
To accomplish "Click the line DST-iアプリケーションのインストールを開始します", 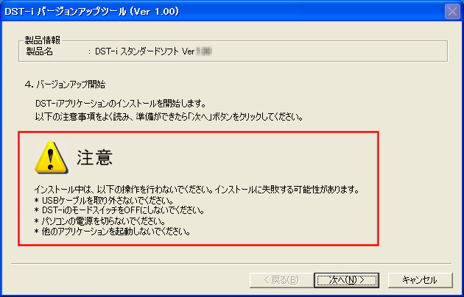I will point(121,104).
